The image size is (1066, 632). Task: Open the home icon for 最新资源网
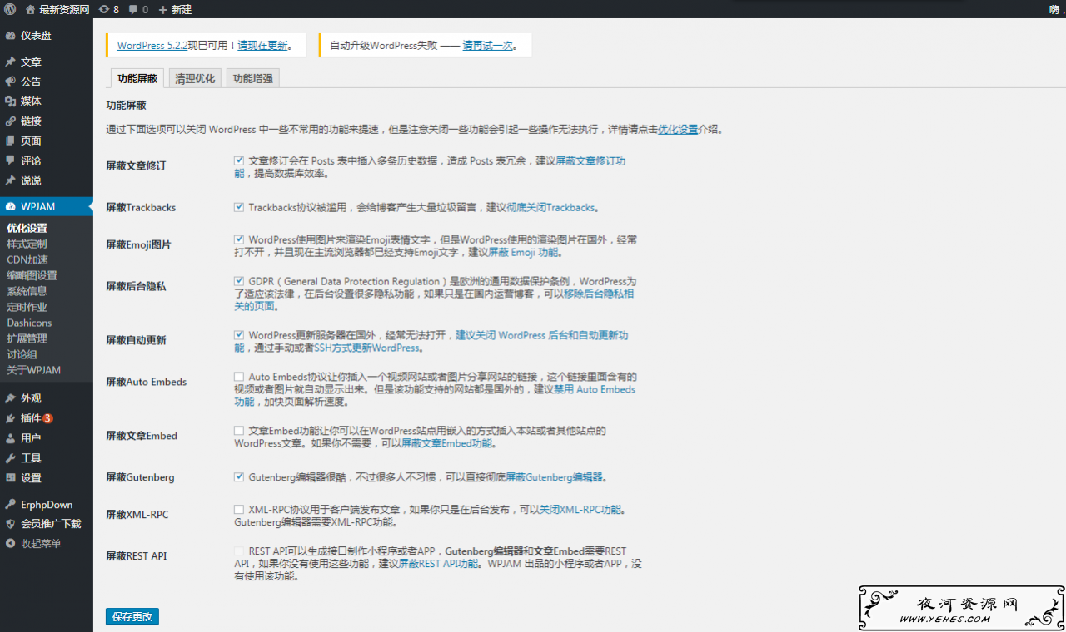click(31, 9)
